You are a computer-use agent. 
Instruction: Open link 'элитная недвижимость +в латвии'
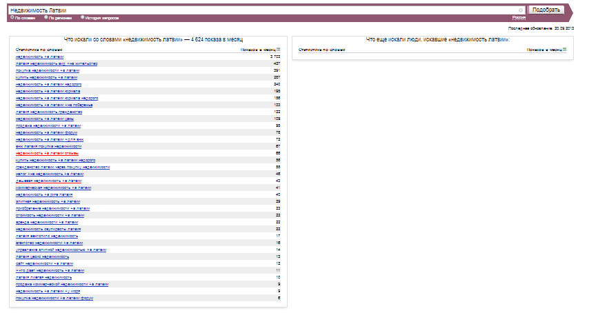(x=48, y=201)
